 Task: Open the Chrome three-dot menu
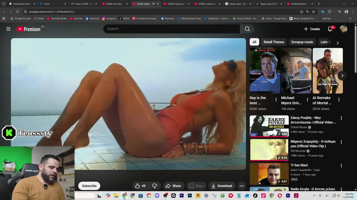click(353, 12)
